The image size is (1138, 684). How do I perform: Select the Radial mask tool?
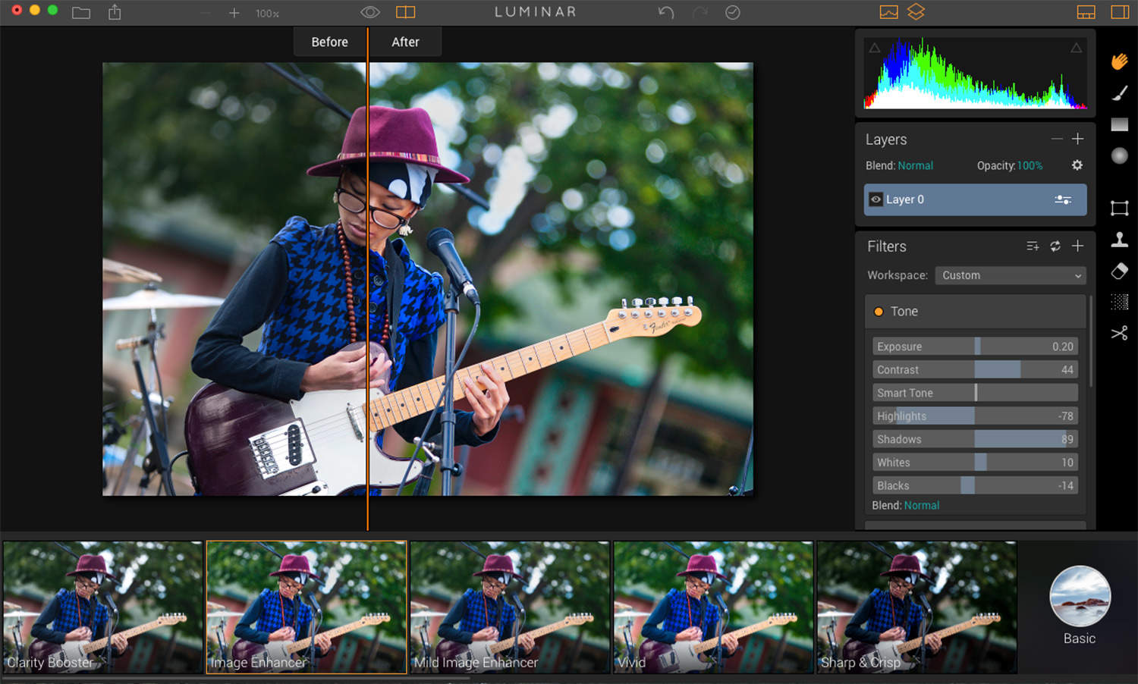coord(1119,156)
